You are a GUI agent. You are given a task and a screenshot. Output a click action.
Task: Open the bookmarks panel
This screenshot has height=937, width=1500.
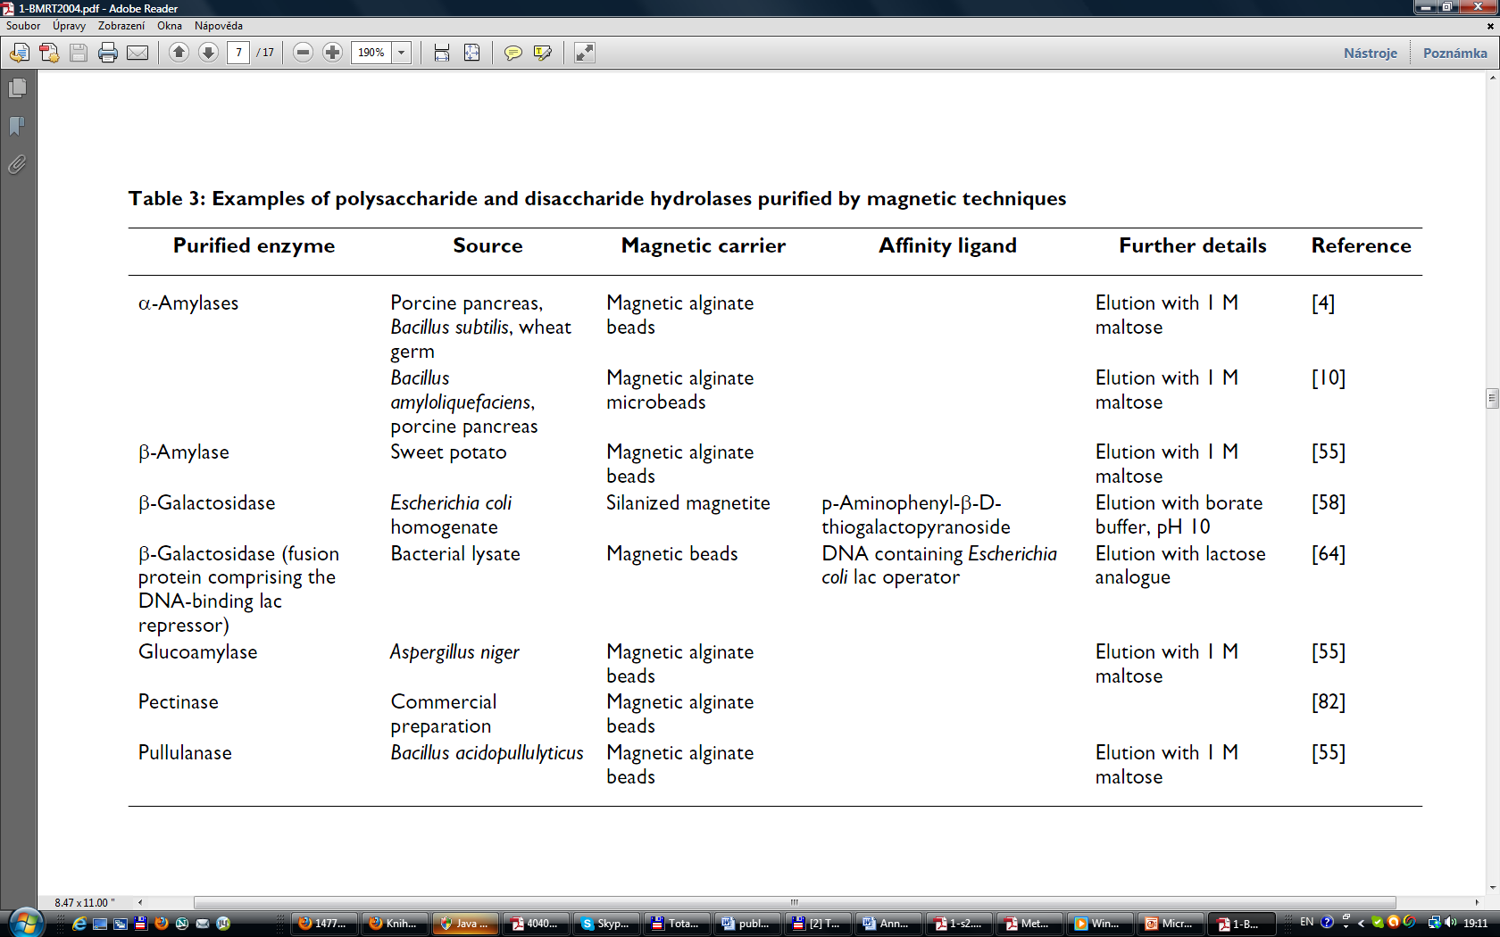point(17,126)
